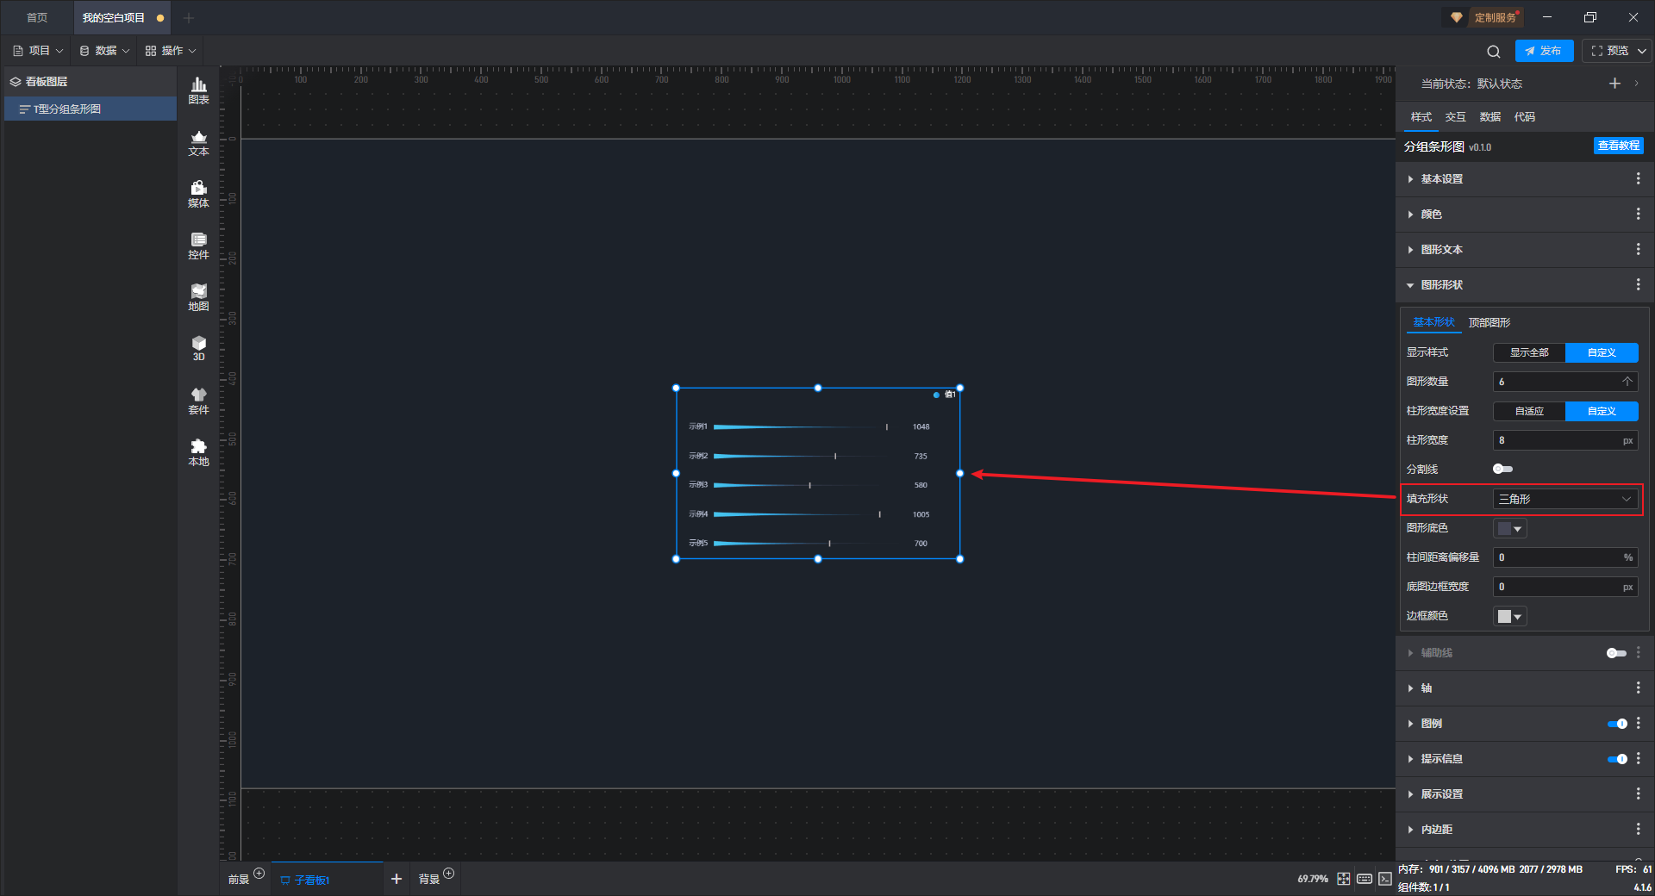Click the add state plus icon
The height and width of the screenshot is (896, 1655).
(x=1614, y=84)
